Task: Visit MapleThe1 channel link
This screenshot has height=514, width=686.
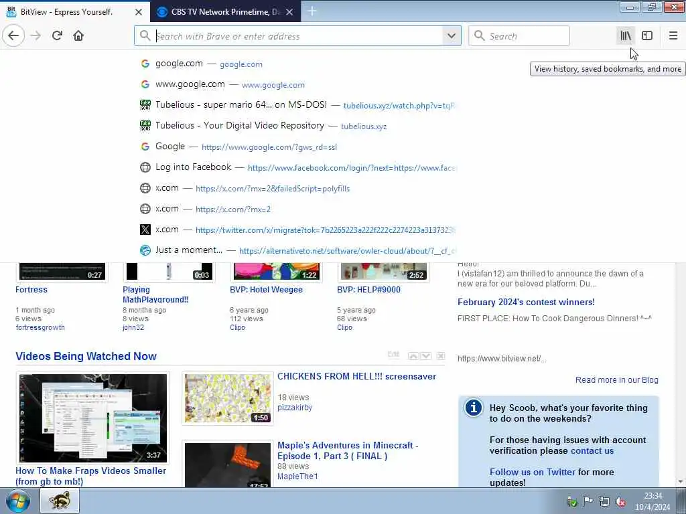Action: pos(297,477)
